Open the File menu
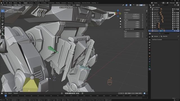 coord(4,3)
